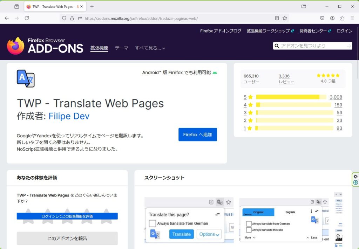The image size is (359, 249).
Task: Open the Firefox application hamburger menu
Action: pyautogui.click(x=352, y=18)
